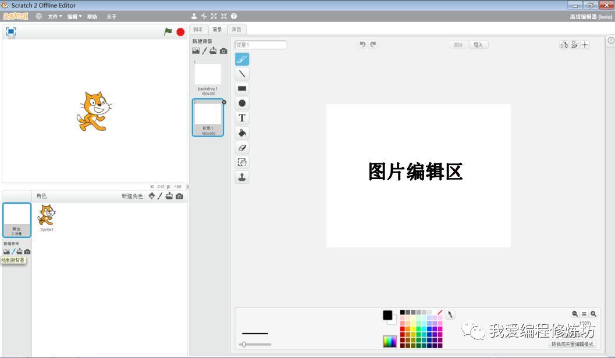
Task: Open the 文件 menu
Action: coord(55,16)
